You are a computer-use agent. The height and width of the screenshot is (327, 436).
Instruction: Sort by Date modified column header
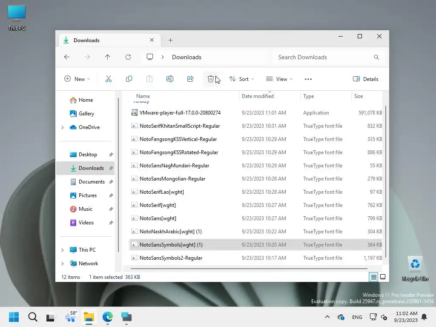coord(258,96)
